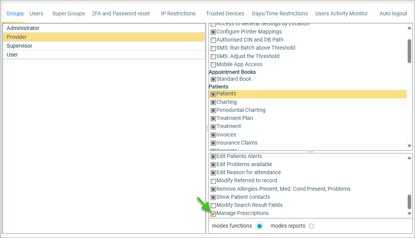The width and height of the screenshot is (415, 238).
Task: Click the Manage Prescriptions label
Action: pyautogui.click(x=243, y=213)
